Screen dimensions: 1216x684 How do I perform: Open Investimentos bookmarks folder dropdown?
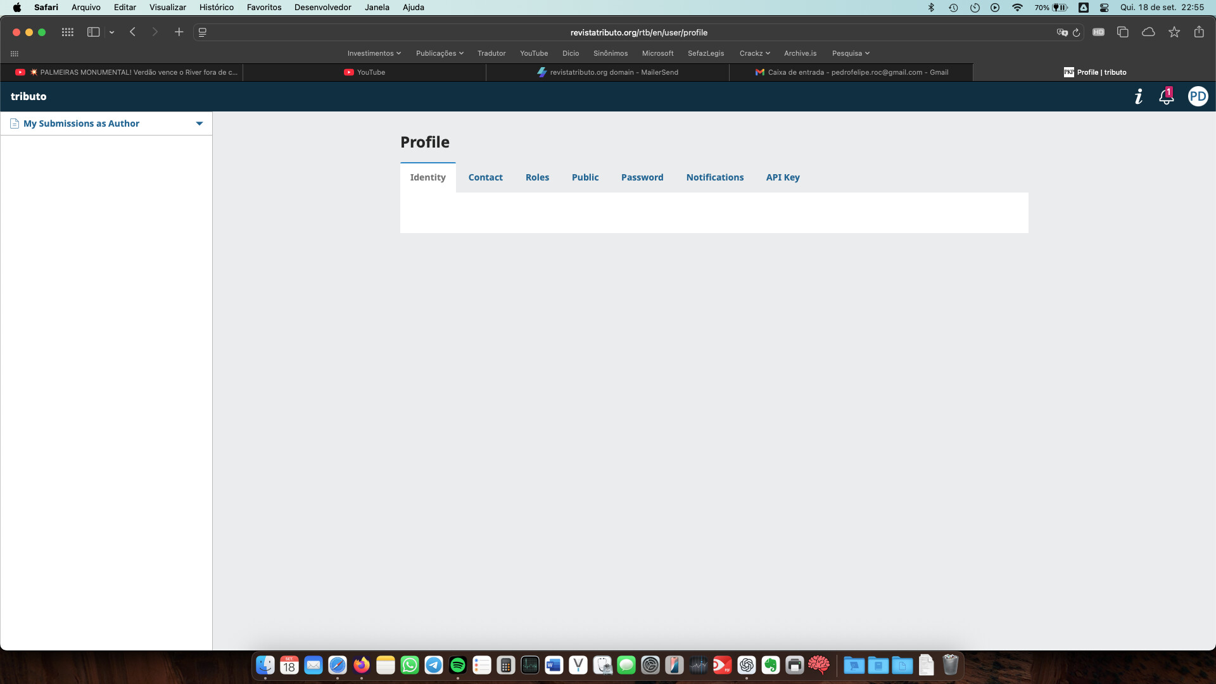coord(374,53)
